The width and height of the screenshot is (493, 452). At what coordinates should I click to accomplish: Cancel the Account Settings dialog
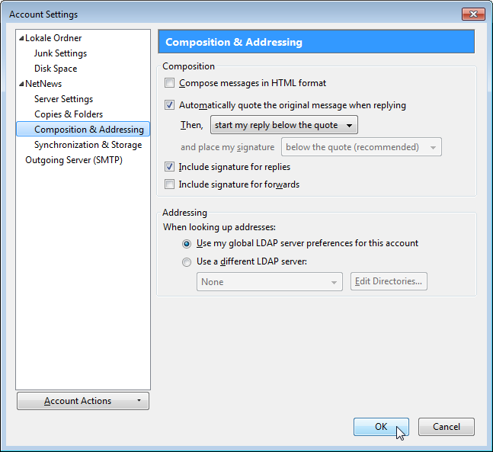[446, 427]
